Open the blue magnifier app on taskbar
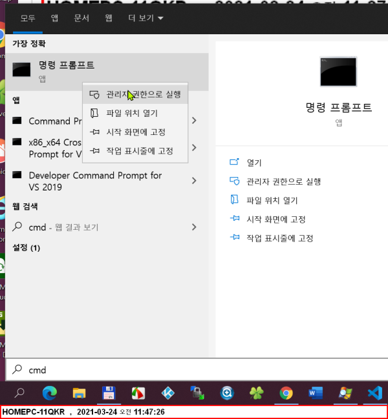Screen dimensions: 388x419 tap(227, 393)
